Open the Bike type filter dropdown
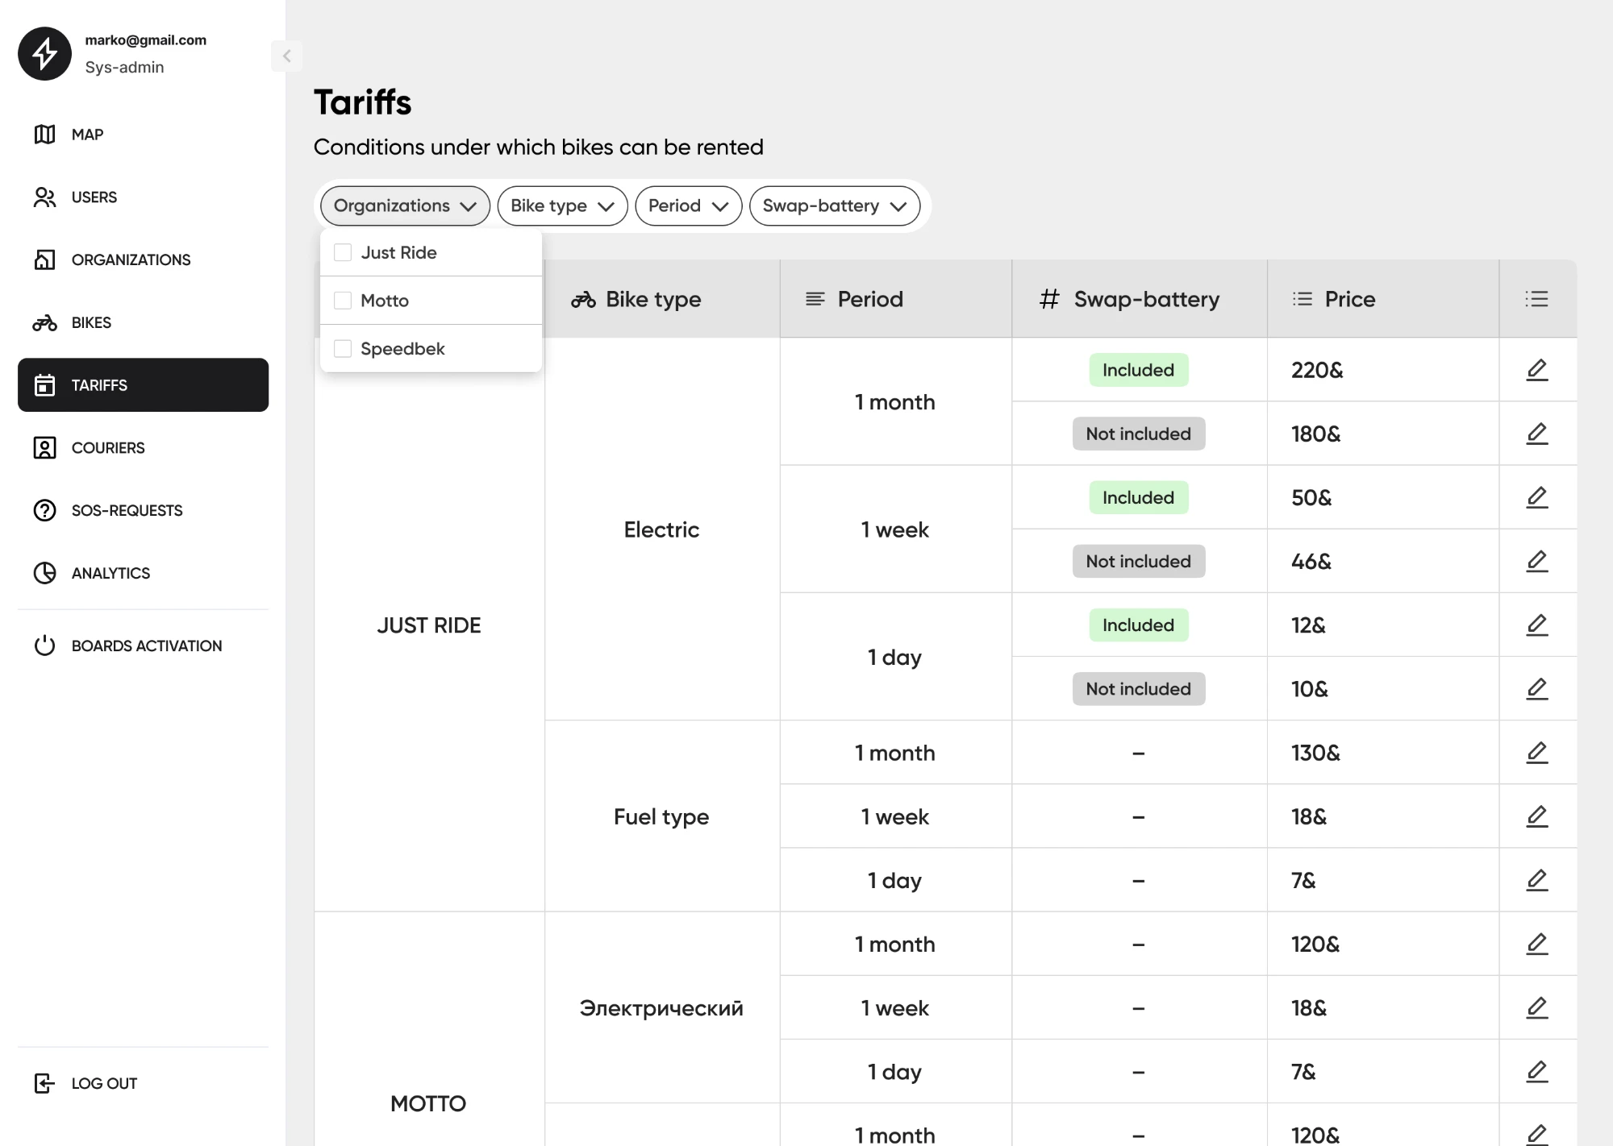1613x1146 pixels. pyautogui.click(x=562, y=206)
